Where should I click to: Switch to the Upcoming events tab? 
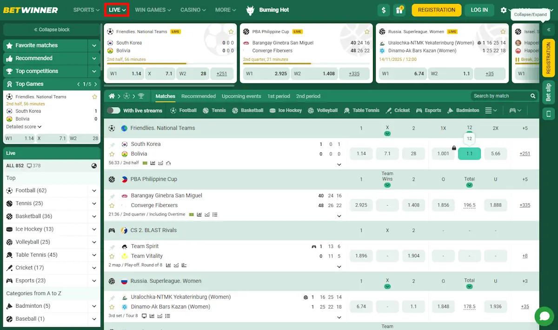click(x=241, y=96)
